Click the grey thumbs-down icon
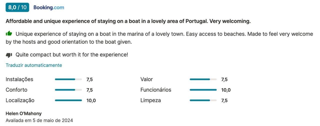 tap(9, 55)
